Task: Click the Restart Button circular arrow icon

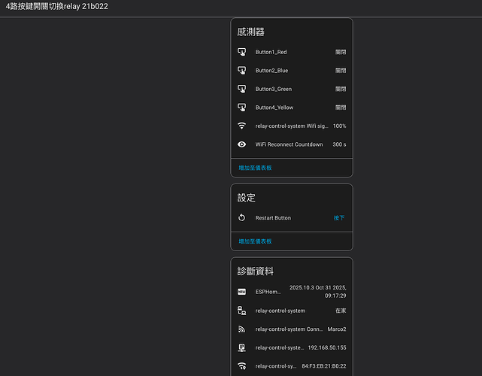Action: tap(242, 218)
